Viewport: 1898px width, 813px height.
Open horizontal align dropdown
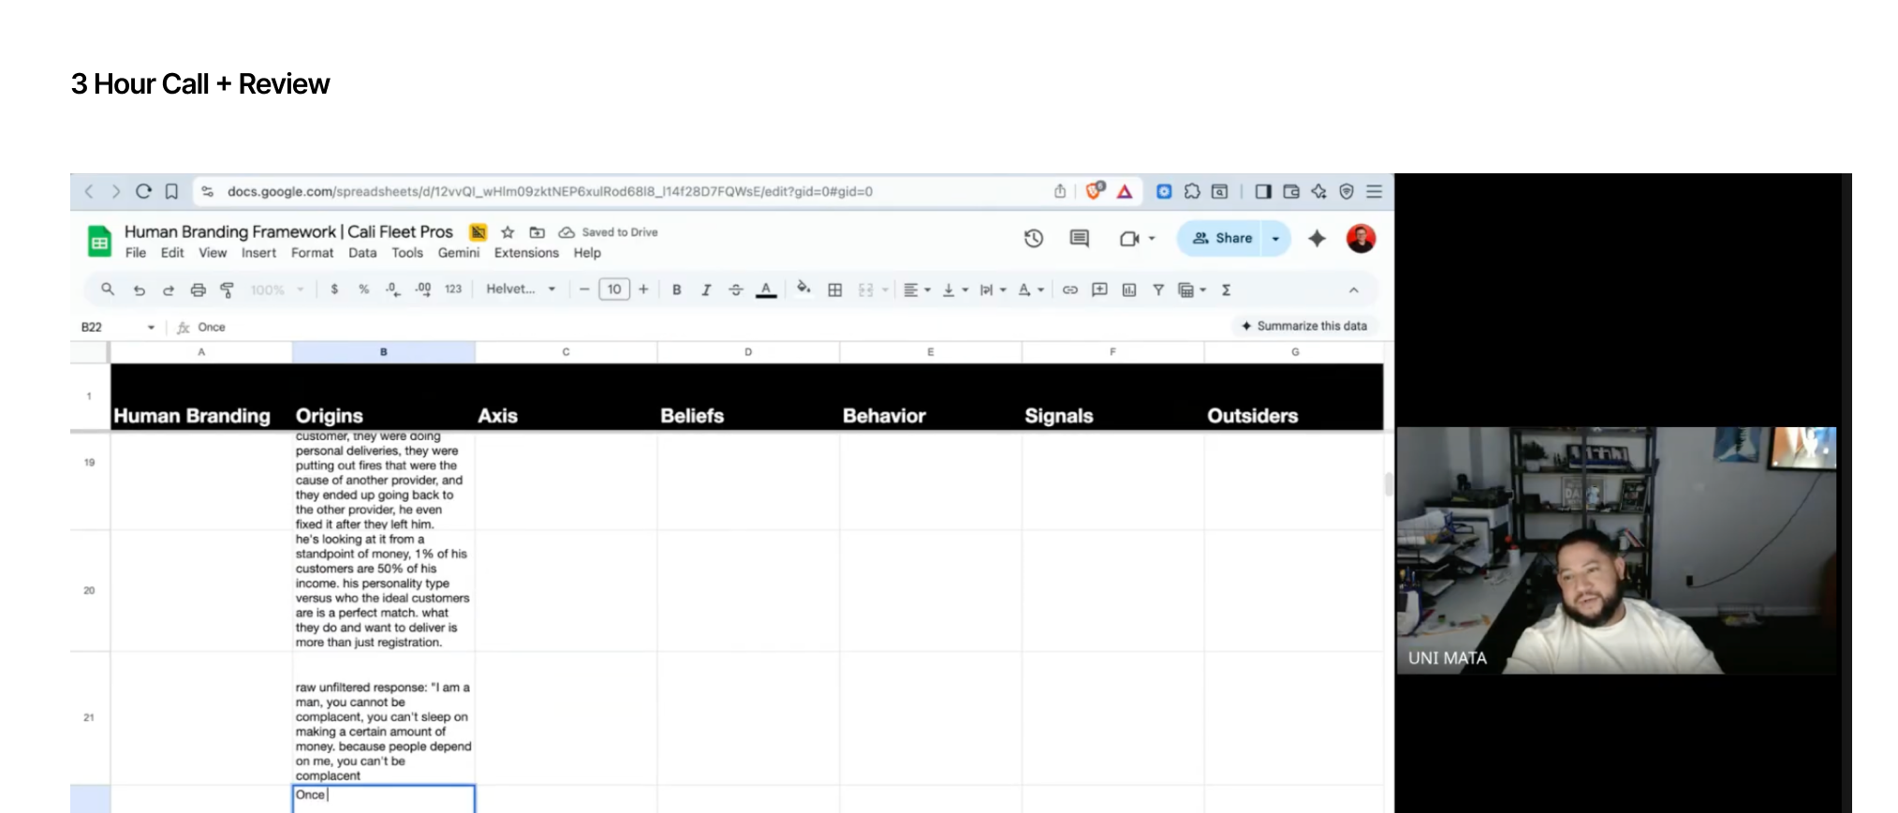click(x=917, y=290)
